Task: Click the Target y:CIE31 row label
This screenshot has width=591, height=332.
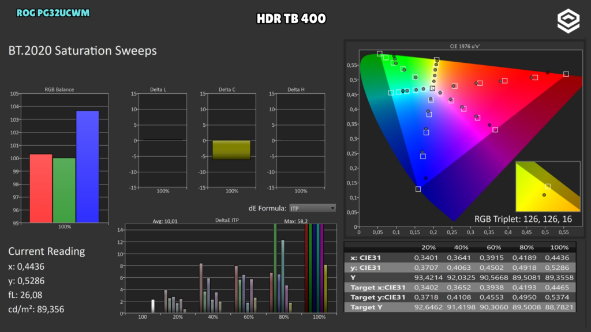Action: 378,297
